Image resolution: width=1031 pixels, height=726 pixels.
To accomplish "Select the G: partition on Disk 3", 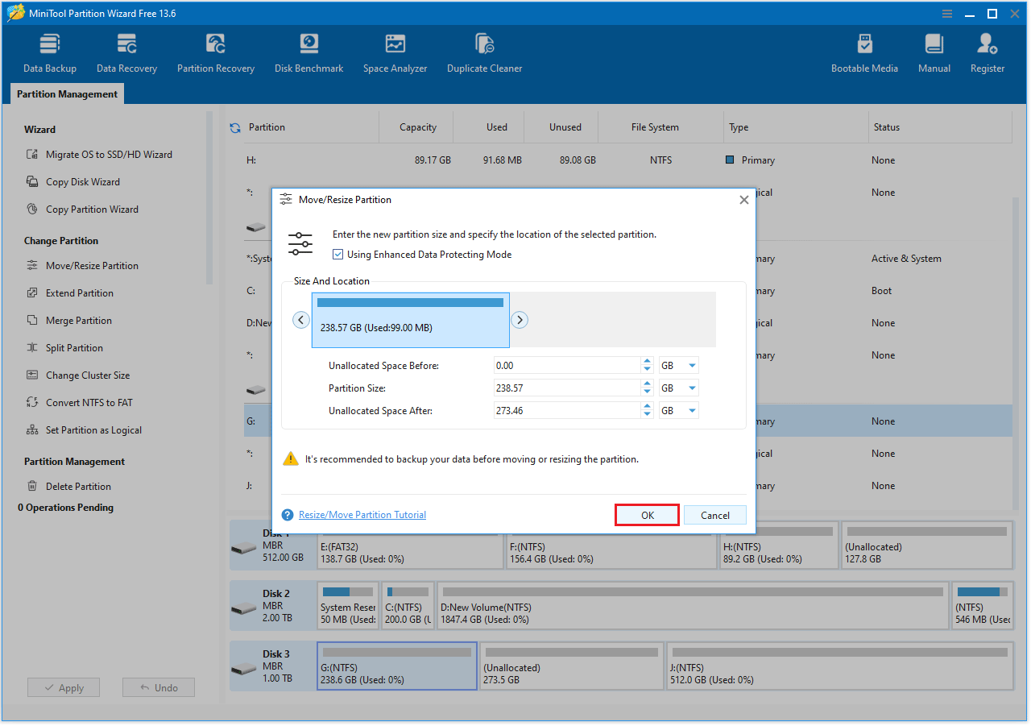I will [x=396, y=666].
